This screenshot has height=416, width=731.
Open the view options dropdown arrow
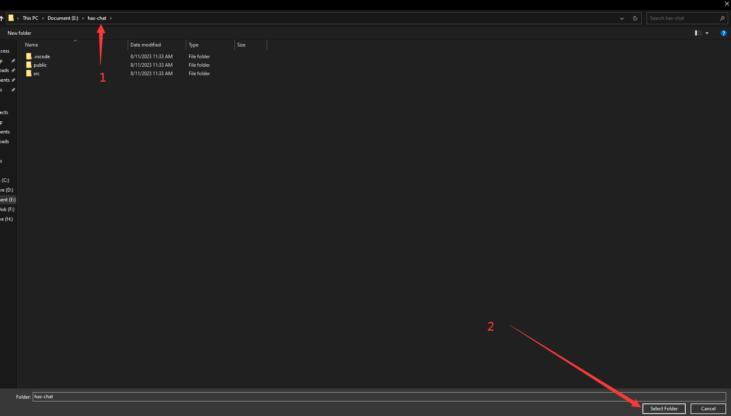point(707,33)
